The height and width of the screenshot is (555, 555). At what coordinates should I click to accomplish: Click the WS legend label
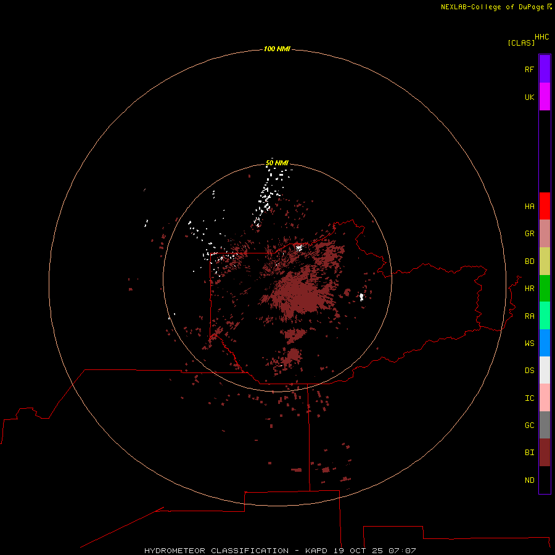(x=529, y=343)
